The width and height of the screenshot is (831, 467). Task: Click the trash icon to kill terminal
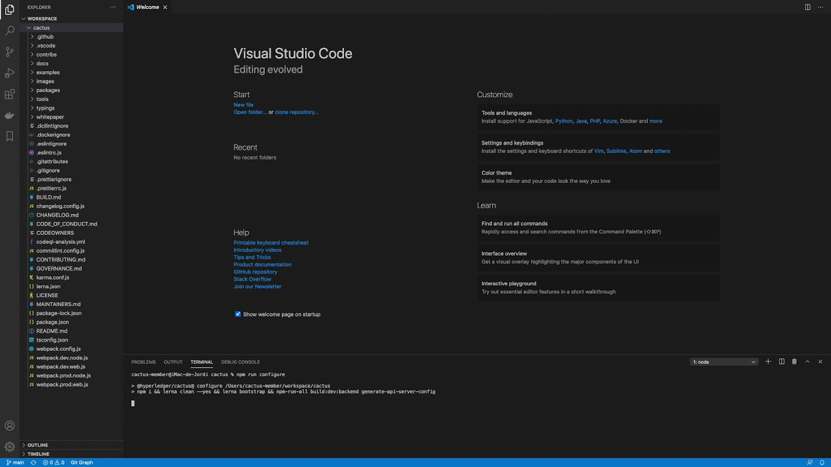794,362
